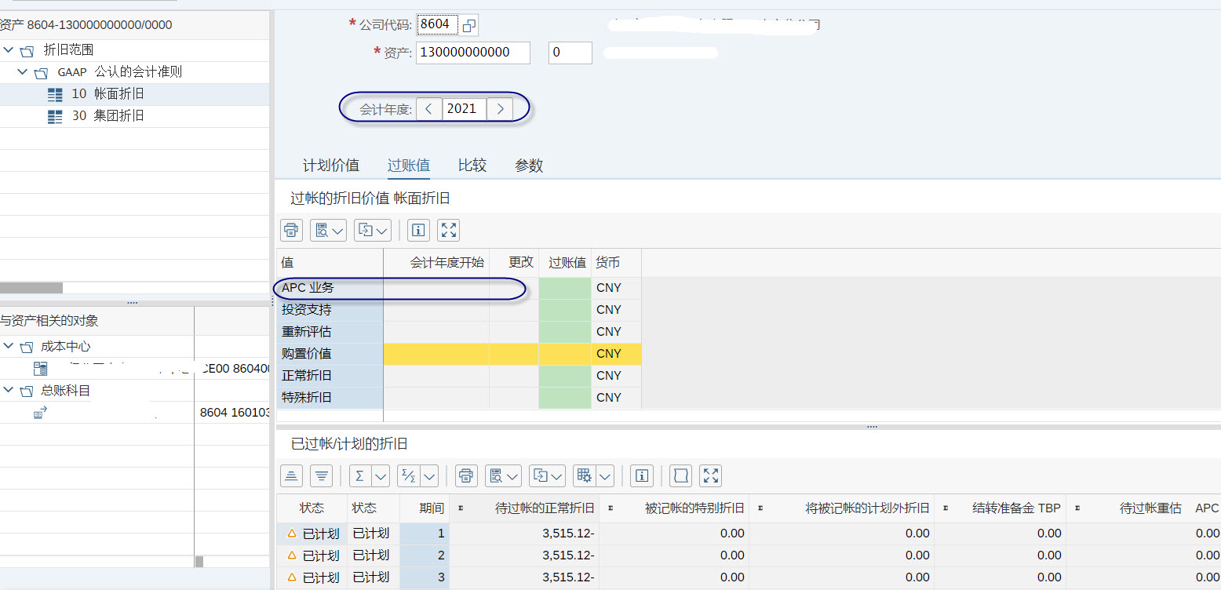Click the GAAP folder icon
This screenshot has height=590, width=1221.
tap(42, 73)
